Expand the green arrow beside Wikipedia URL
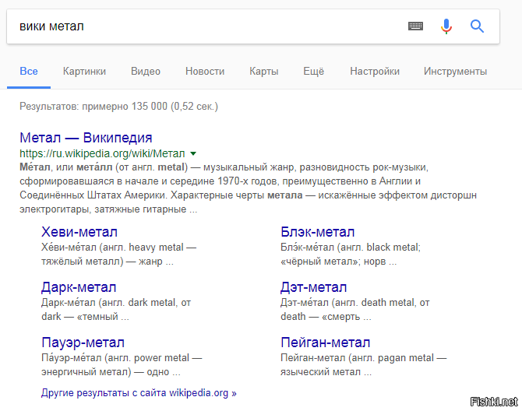 193,154
